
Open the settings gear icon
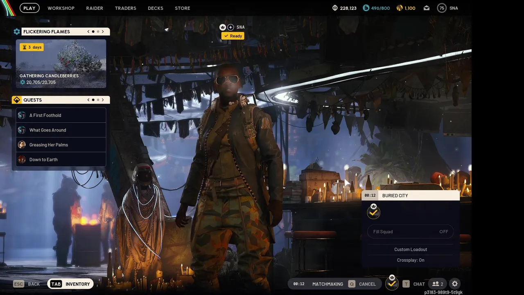[x=455, y=284]
